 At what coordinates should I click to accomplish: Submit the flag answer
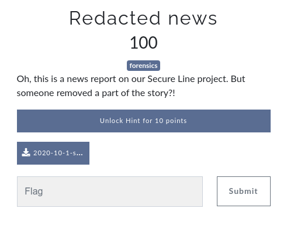pos(244,191)
